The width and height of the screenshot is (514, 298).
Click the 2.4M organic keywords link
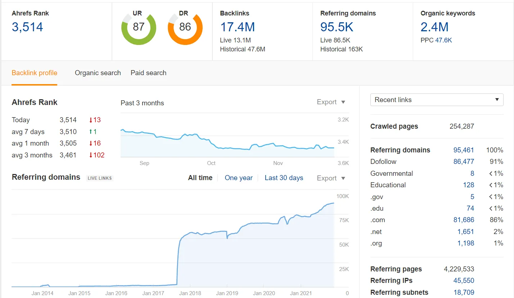coord(434,27)
